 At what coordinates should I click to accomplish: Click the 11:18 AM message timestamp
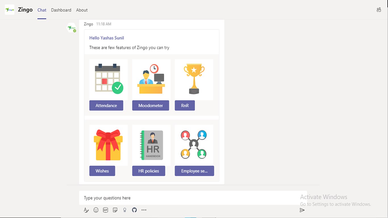(x=104, y=24)
